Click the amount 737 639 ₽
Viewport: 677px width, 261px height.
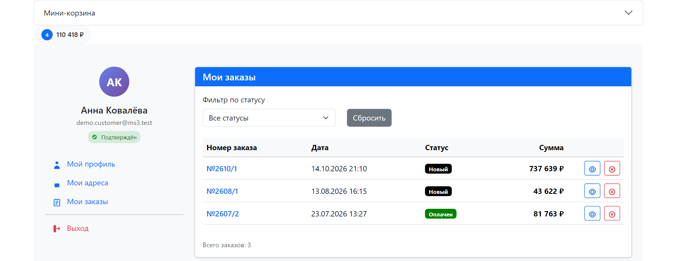coord(547,169)
